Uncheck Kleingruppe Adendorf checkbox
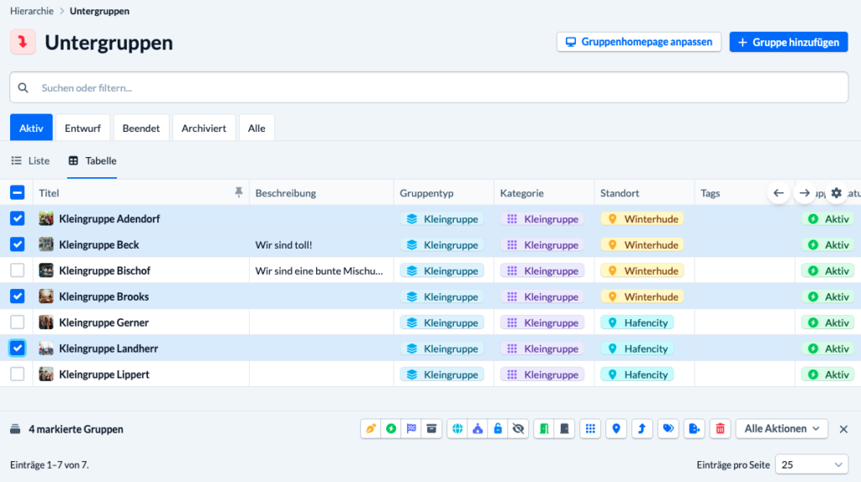Viewport: 861px width, 482px height. [x=17, y=218]
